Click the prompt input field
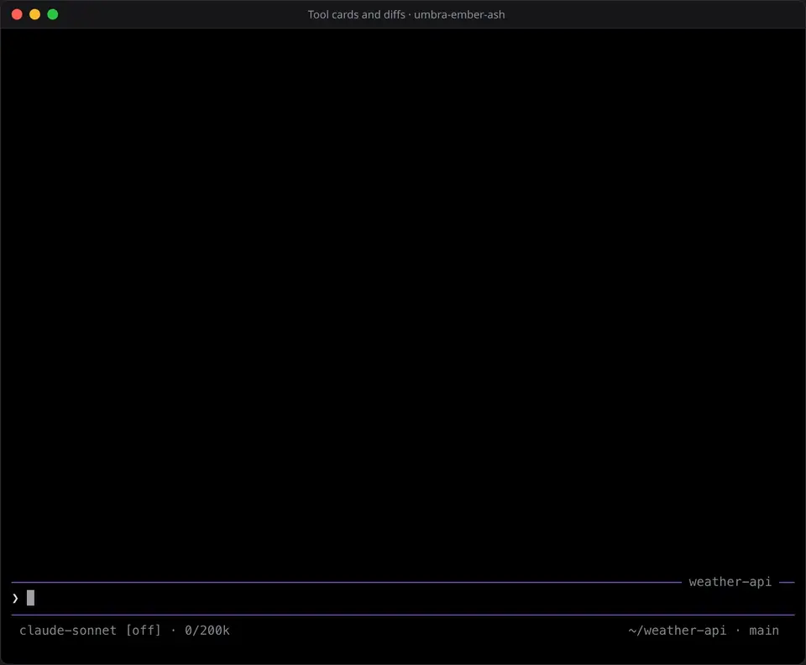The height and width of the screenshot is (665, 806). click(x=403, y=598)
